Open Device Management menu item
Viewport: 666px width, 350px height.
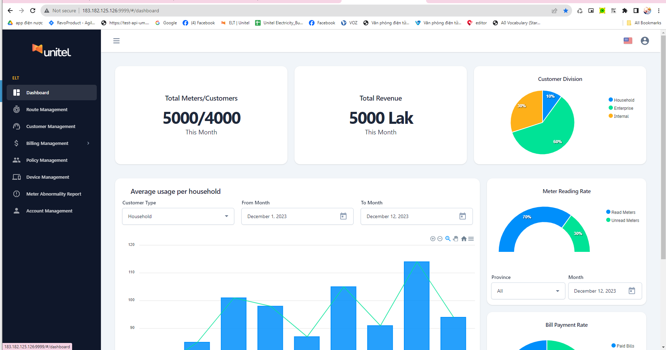52,177
